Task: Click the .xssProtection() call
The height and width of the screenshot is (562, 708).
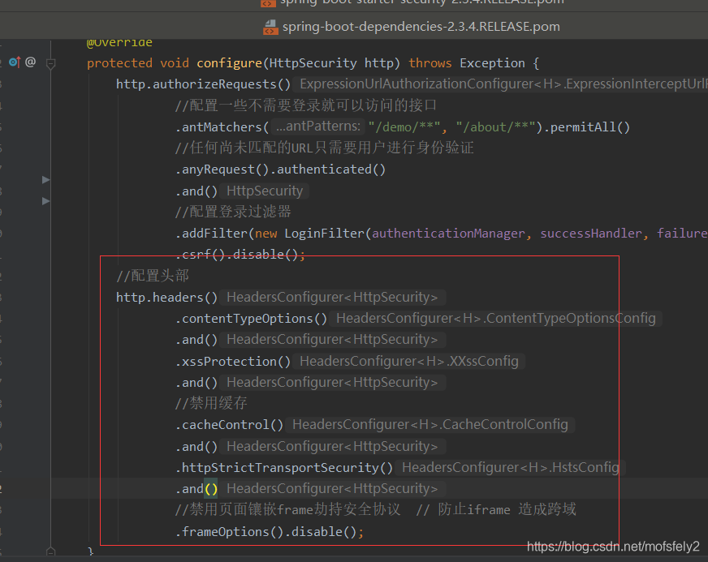Action: (233, 362)
